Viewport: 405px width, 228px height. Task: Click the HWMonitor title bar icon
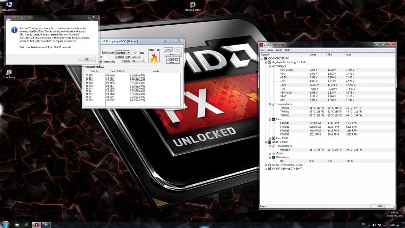point(261,45)
